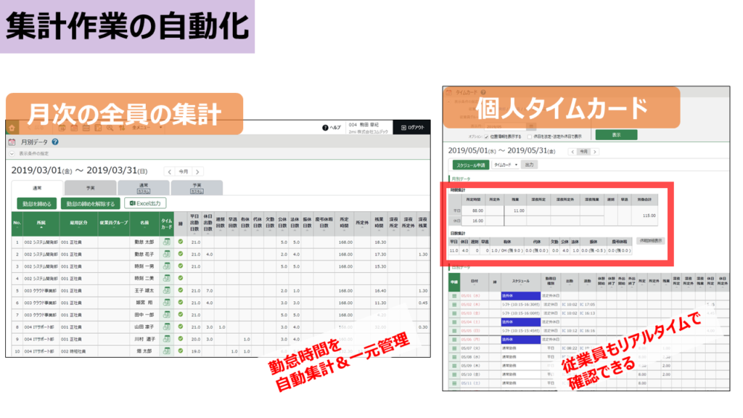Click the Excel出力 button

click(x=145, y=203)
